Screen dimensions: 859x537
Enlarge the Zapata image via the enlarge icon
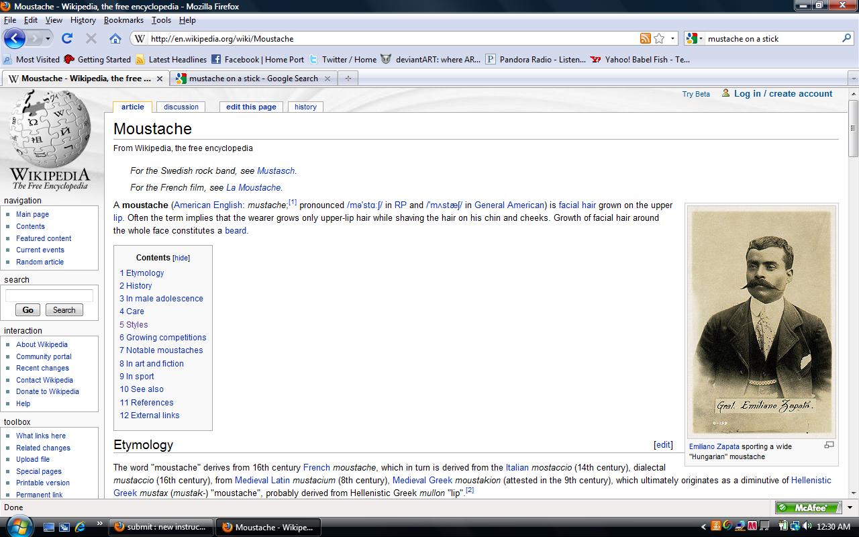pyautogui.click(x=829, y=444)
